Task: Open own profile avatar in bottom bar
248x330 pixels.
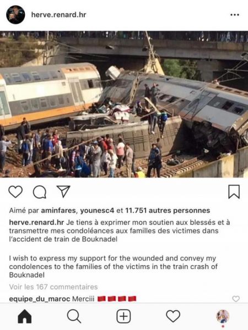Action: [x=223, y=316]
